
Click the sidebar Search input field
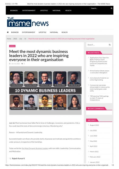[97, 45]
